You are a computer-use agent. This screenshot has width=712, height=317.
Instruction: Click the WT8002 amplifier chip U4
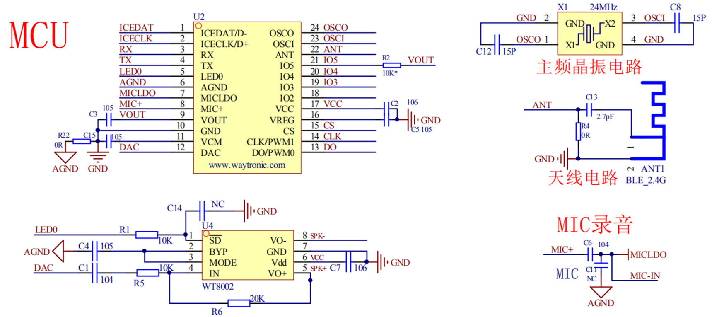[x=248, y=255]
